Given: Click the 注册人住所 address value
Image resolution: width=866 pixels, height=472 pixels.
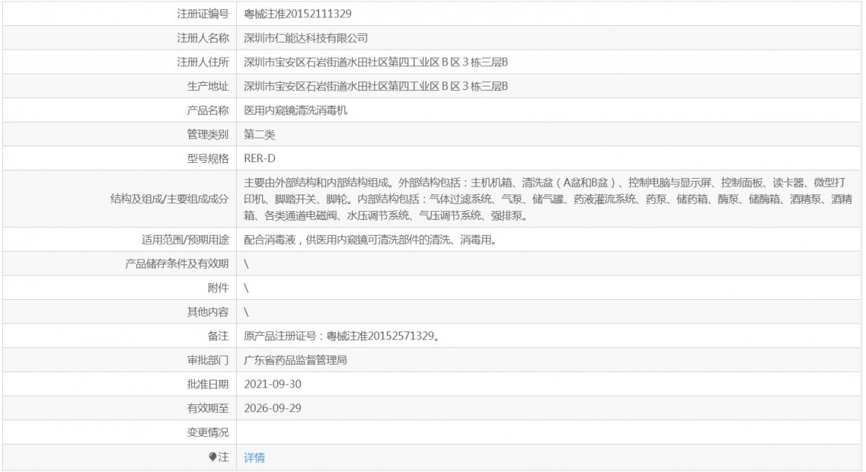Looking at the screenshot, I should tap(376, 62).
